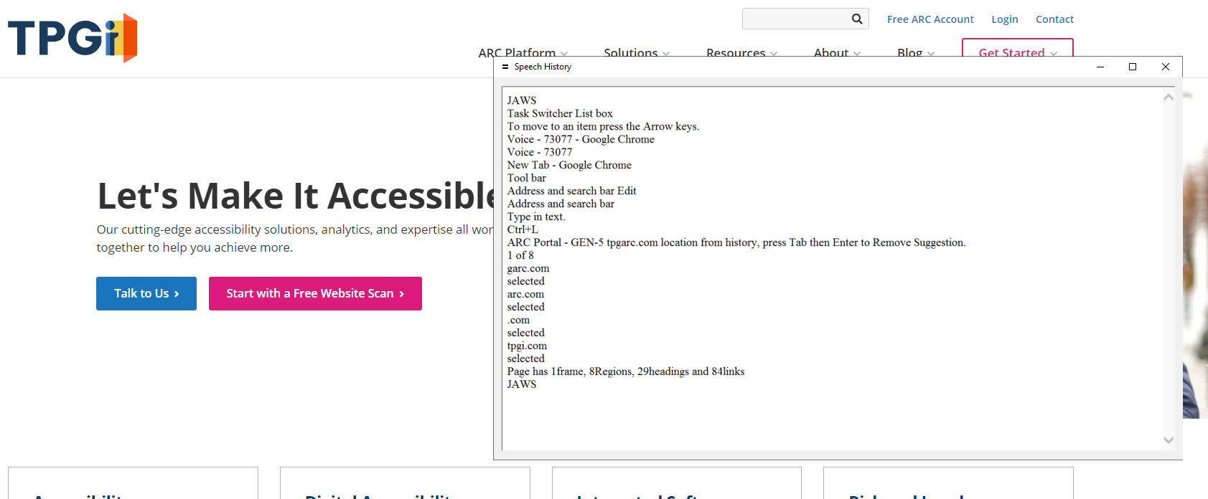The width and height of the screenshot is (1208, 499).
Task: Close the Speech History window
Action: click(1166, 67)
